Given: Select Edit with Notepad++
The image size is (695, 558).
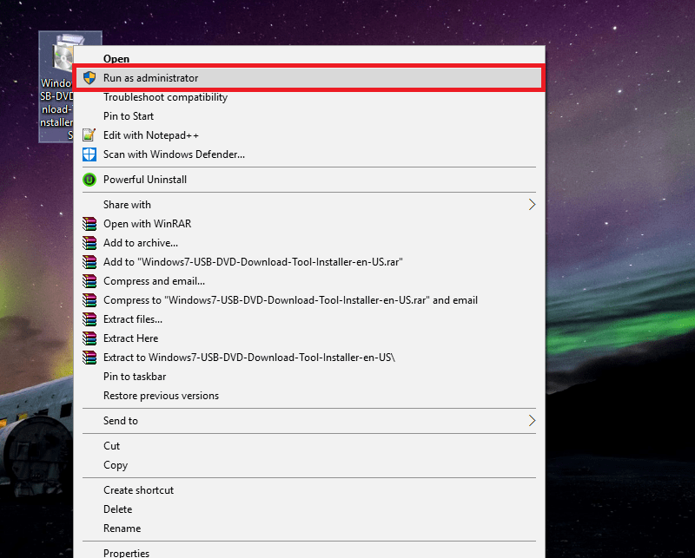Looking at the screenshot, I should point(309,135).
